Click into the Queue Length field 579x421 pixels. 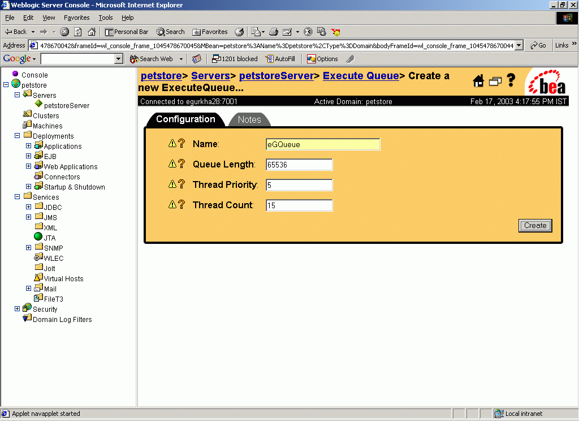coord(299,165)
